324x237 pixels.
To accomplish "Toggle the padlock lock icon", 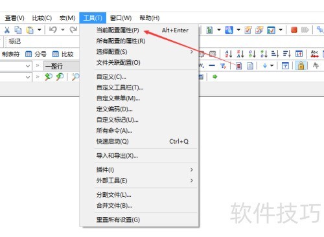I will (301, 65).
